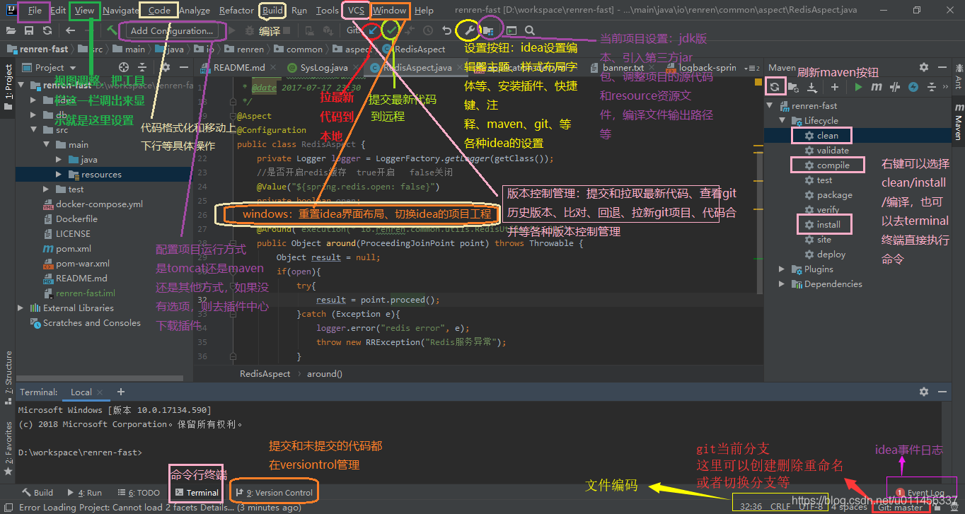Click the Run Anything icon beside search
965x514 pixels.
(512, 30)
